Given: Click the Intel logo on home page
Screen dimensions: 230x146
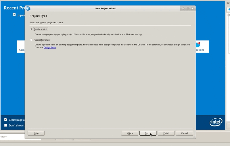Looking at the screenshot, I should (216, 122).
